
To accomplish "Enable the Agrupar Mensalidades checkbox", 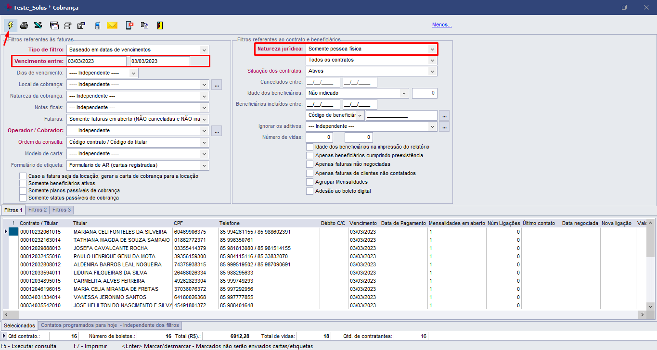I will point(310,182).
